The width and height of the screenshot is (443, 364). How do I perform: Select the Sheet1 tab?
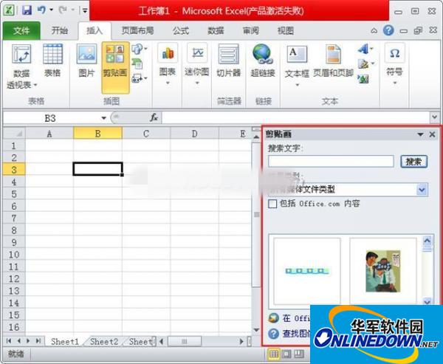65,342
